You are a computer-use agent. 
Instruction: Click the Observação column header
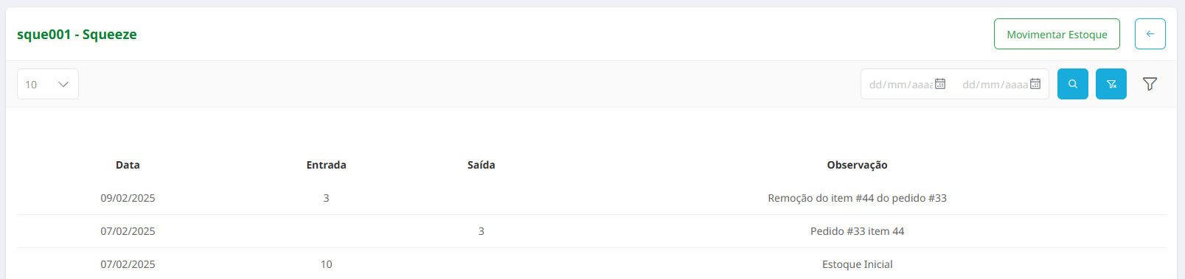coord(857,165)
